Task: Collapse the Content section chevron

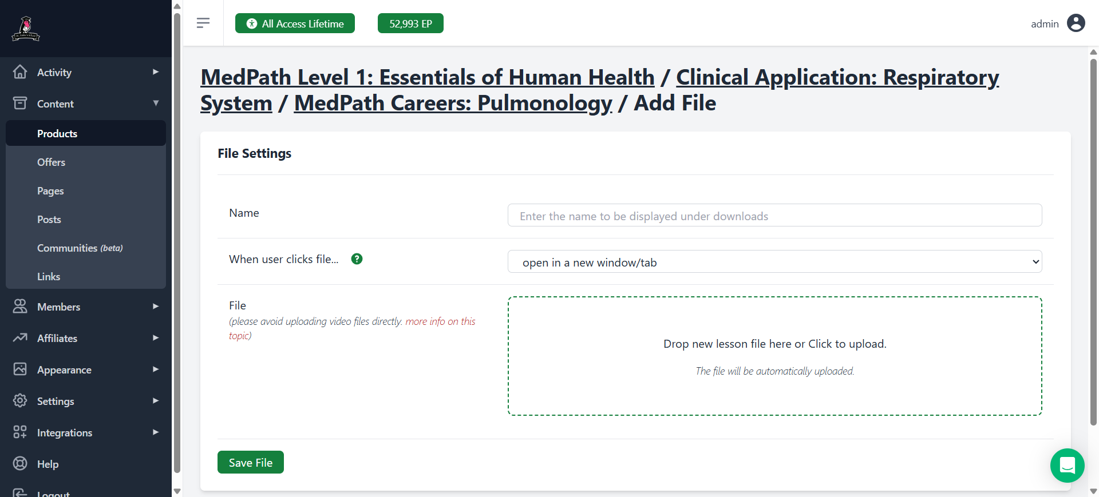Action: (156, 104)
